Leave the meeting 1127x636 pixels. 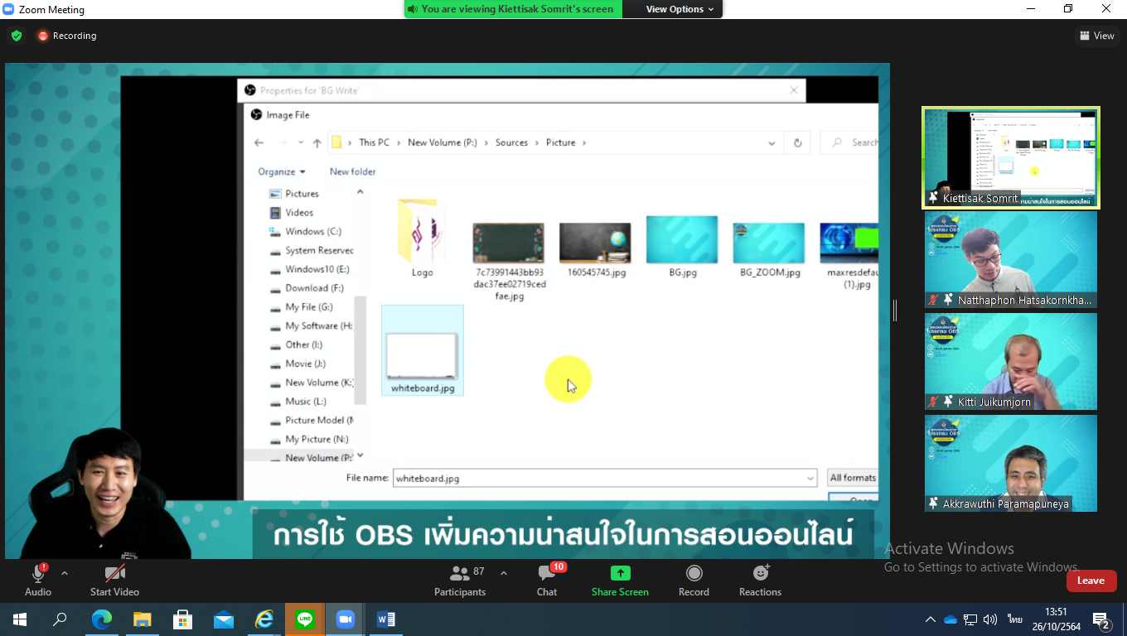(x=1091, y=581)
